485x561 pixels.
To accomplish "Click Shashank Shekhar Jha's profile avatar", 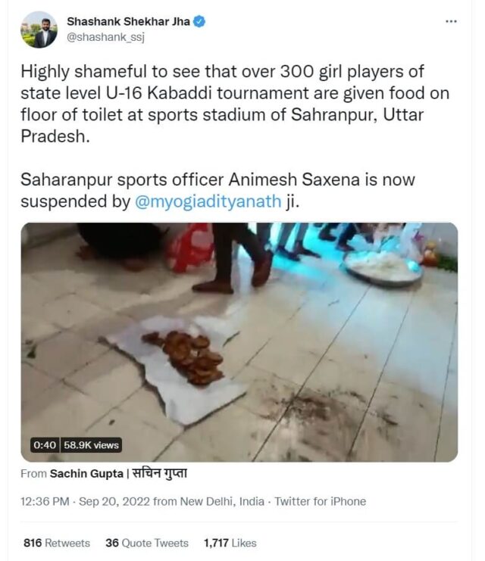I will 39,29.
